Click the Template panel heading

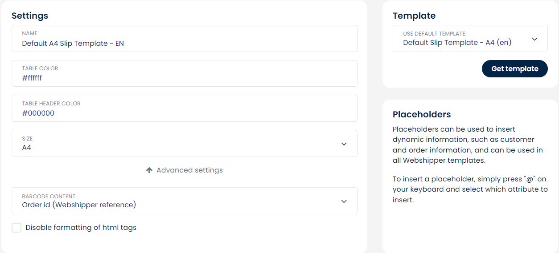click(414, 16)
